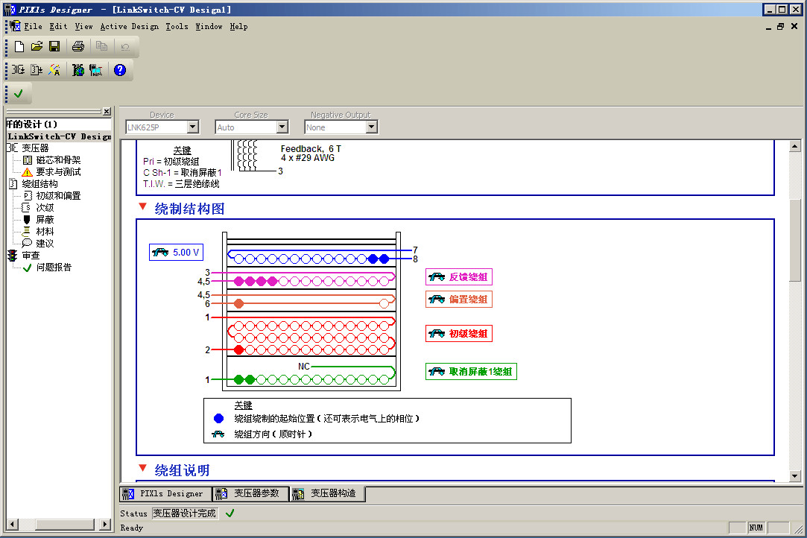807x538 pixels.
Task: Select 绕组结构 tree node
Action: click(39, 184)
